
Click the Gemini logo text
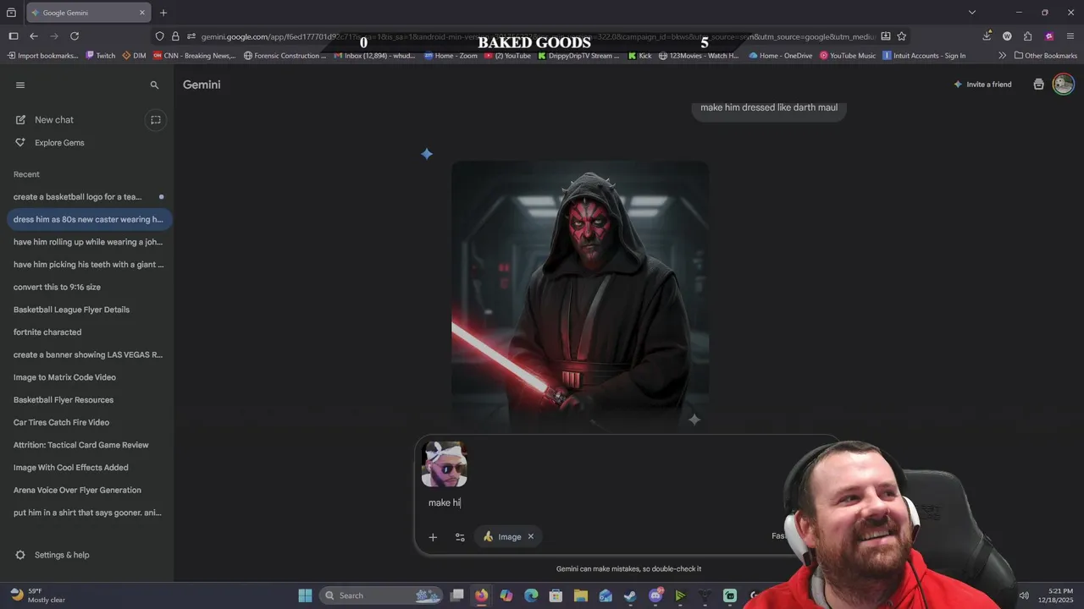tap(202, 85)
